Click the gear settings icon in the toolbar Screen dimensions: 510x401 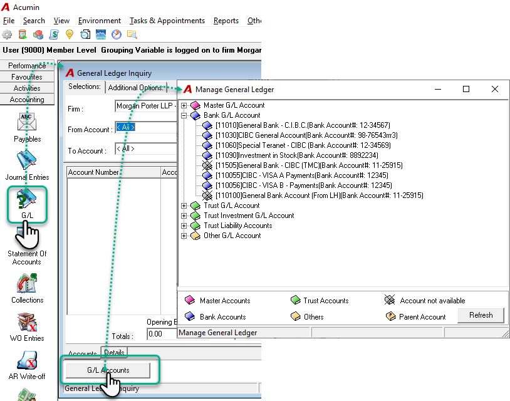tap(7, 34)
